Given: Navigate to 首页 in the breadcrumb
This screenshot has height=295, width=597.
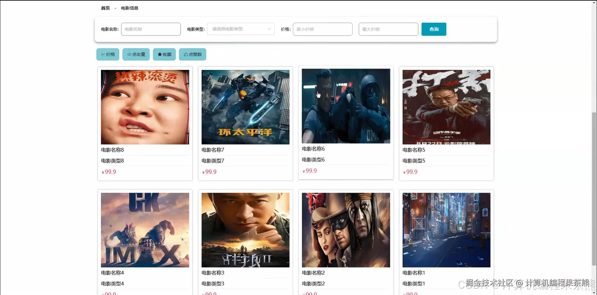Looking at the screenshot, I should point(105,8).
